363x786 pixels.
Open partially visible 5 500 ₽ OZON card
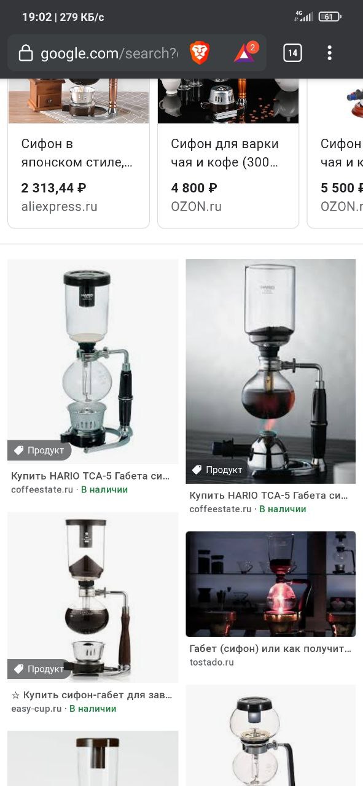click(335, 154)
